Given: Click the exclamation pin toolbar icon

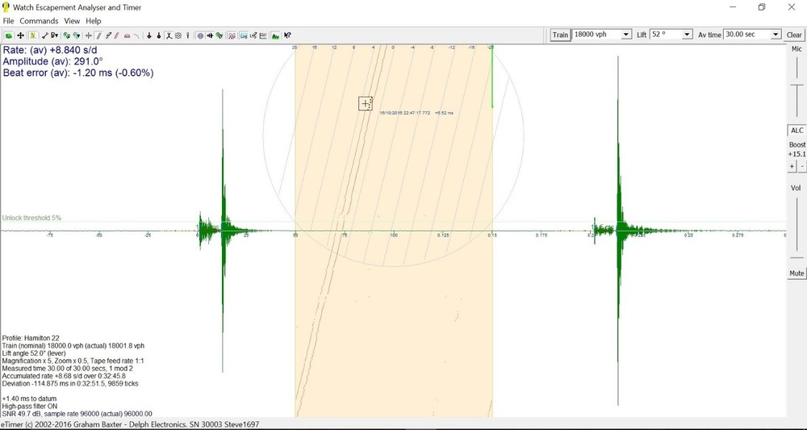Looking at the screenshot, I should 188,35.
